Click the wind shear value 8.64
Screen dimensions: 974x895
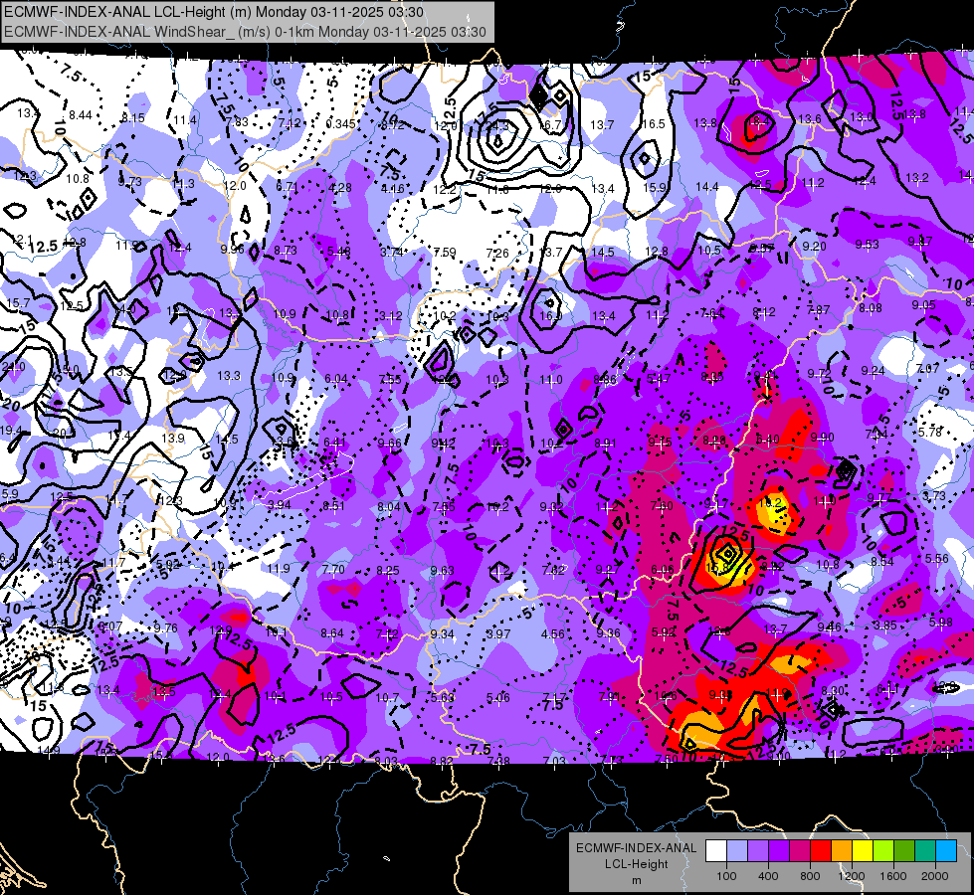[x=332, y=632]
